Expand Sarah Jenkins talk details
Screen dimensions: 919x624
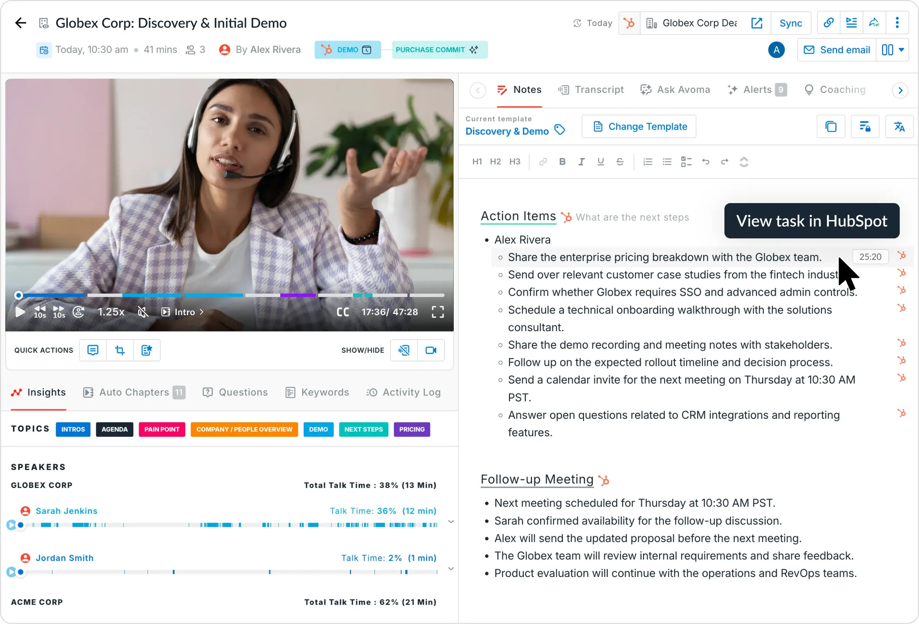[451, 522]
